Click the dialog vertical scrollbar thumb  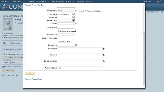coord(144,58)
